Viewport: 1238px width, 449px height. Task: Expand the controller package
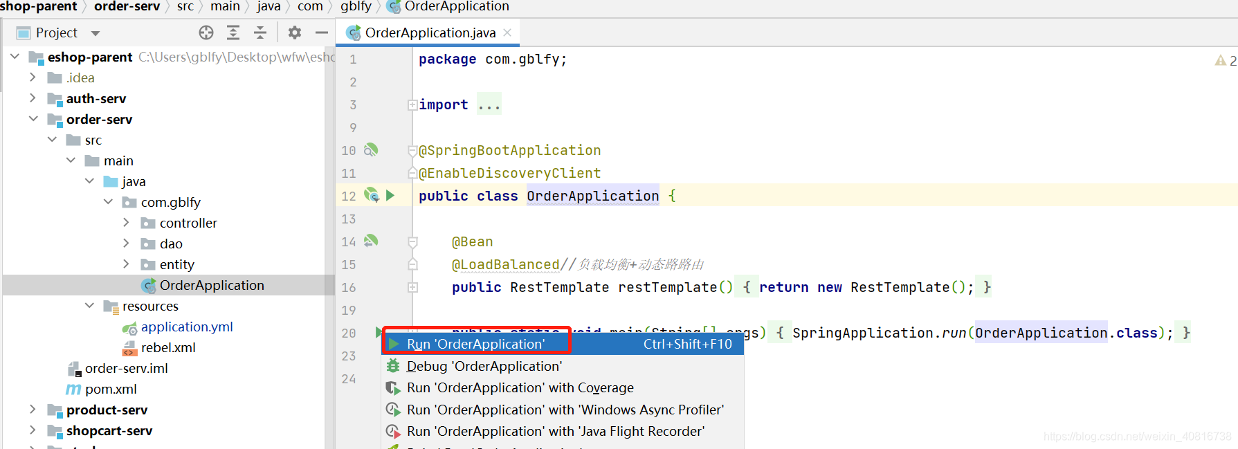(x=126, y=223)
